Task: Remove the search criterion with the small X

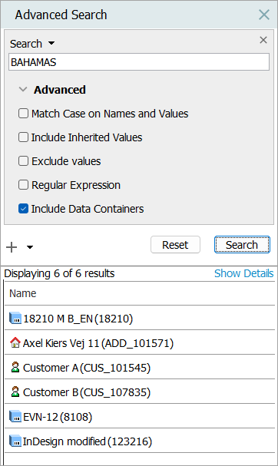Action: point(263,40)
